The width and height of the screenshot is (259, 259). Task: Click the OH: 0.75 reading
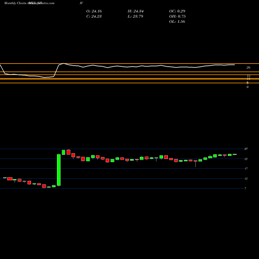[177, 17]
